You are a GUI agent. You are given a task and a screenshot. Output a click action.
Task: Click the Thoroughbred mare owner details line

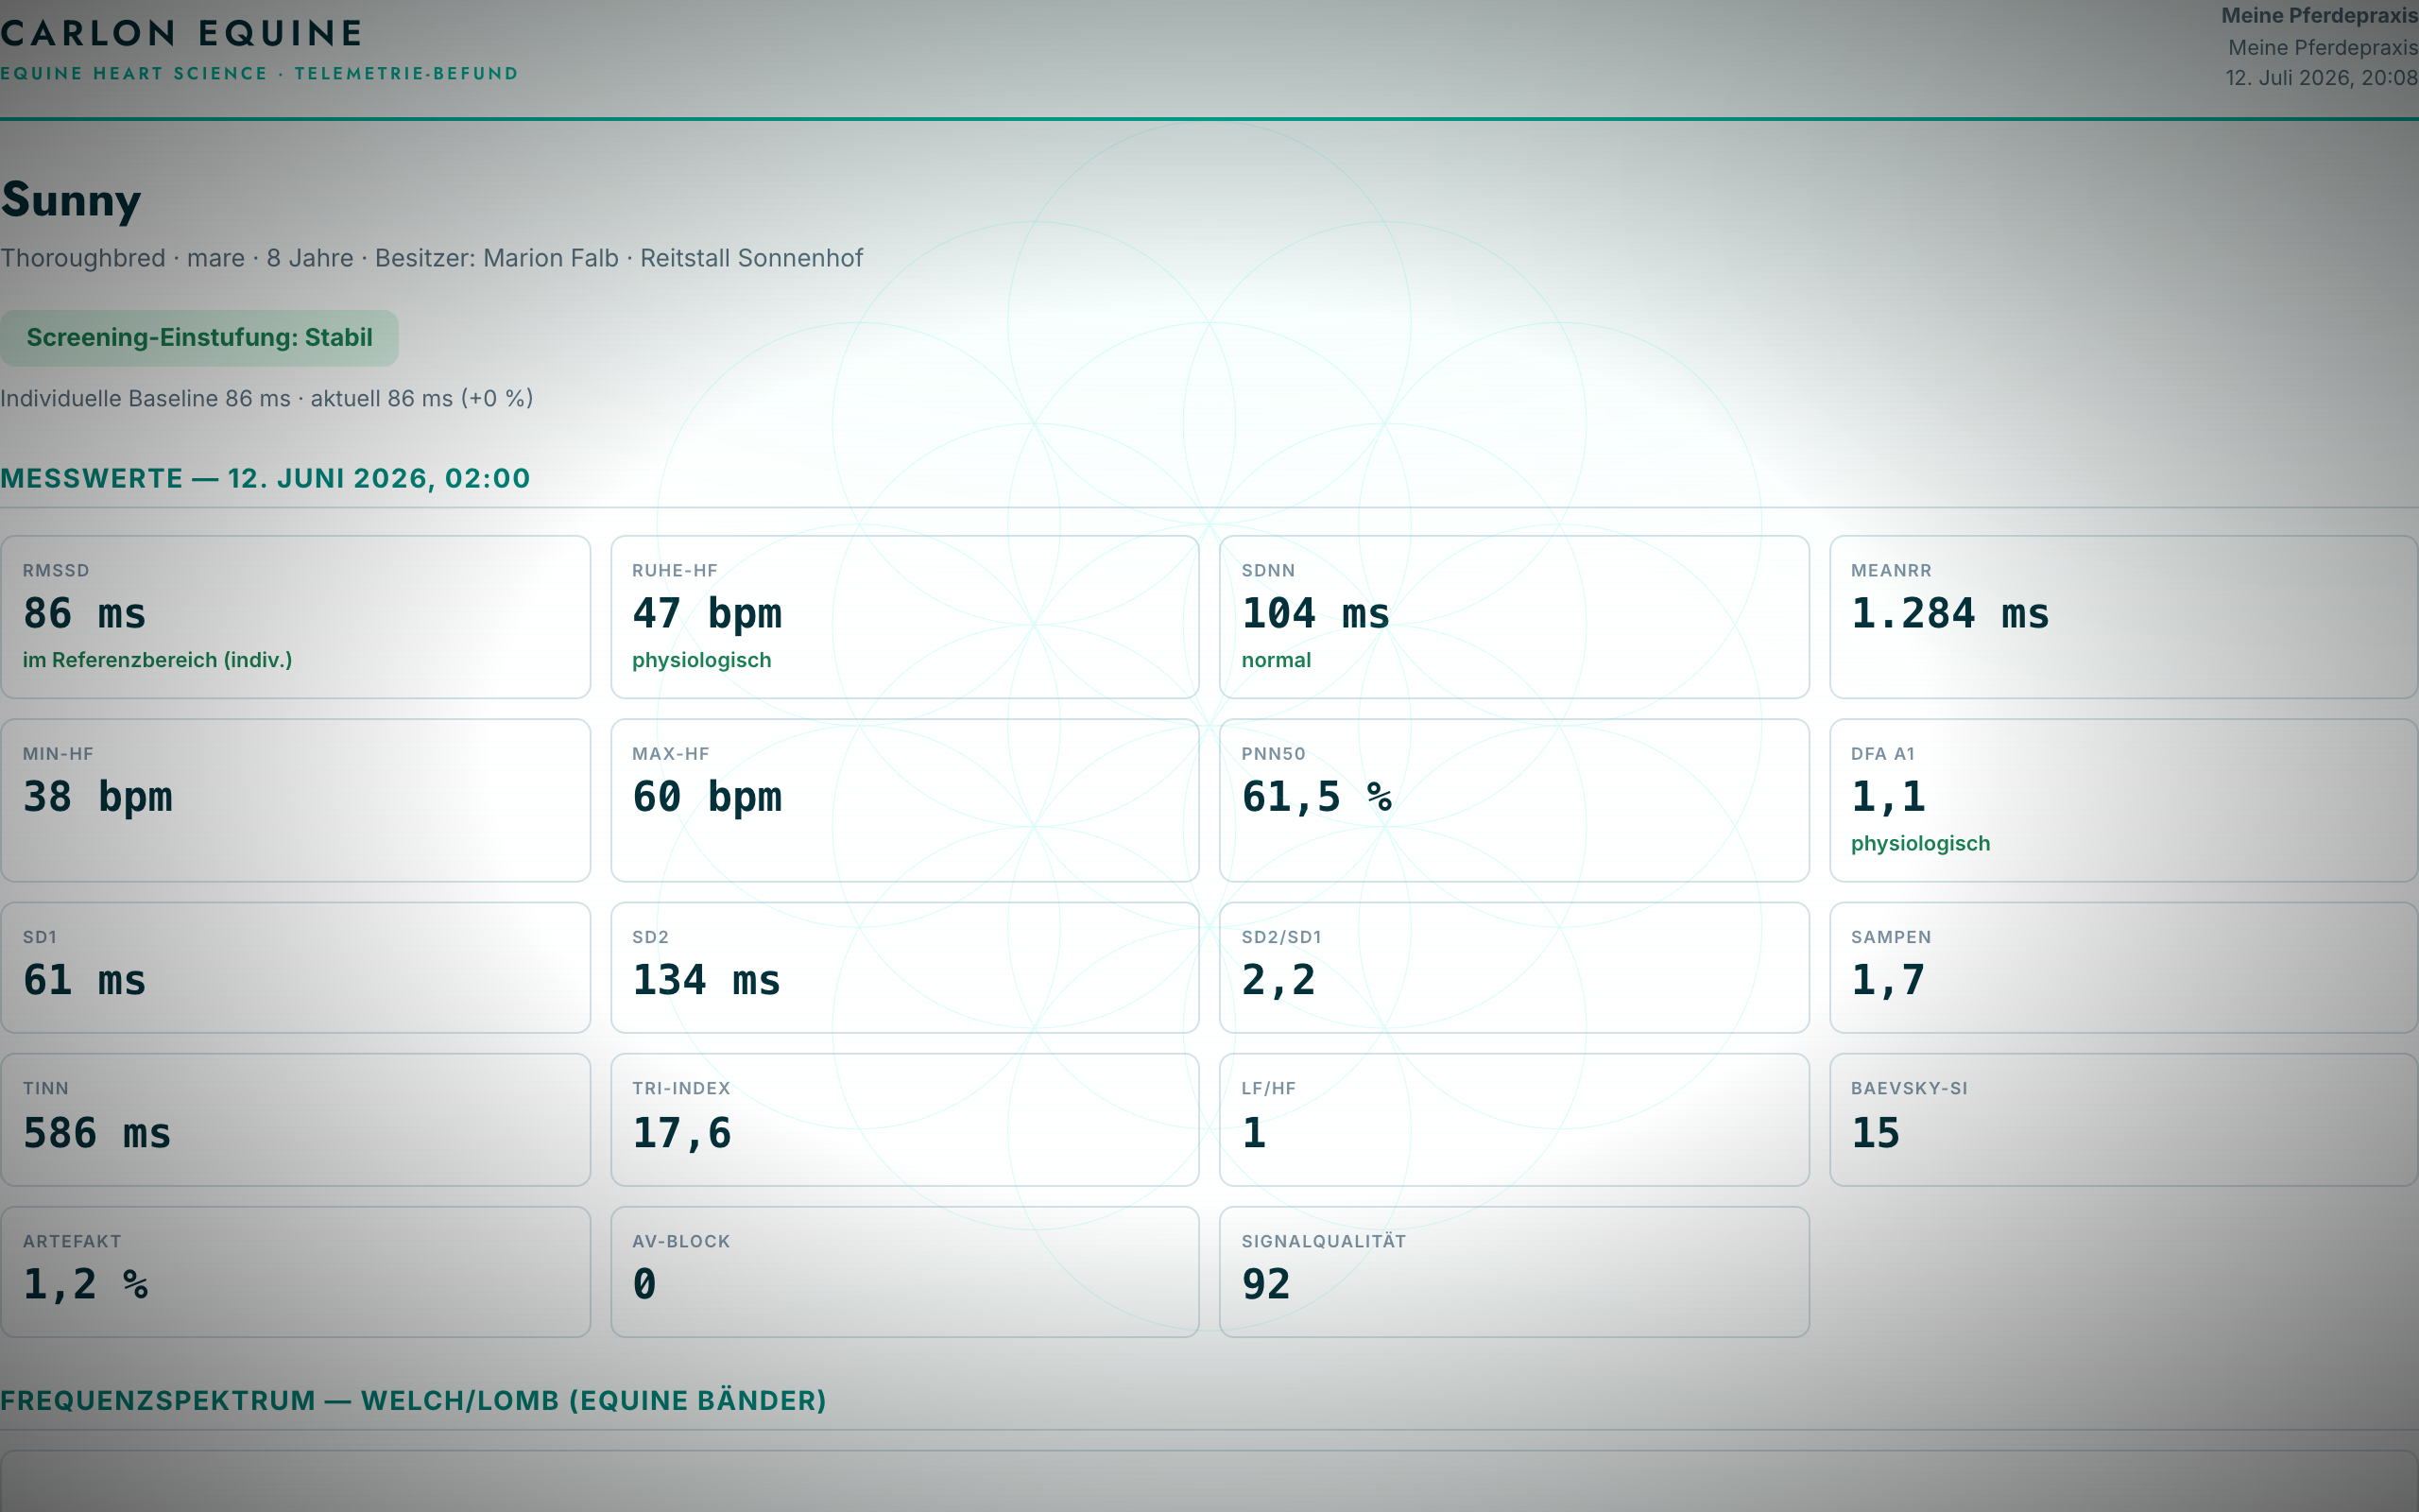[432, 258]
